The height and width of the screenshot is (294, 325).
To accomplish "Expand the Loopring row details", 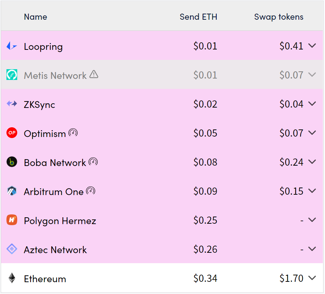I will click(312, 46).
